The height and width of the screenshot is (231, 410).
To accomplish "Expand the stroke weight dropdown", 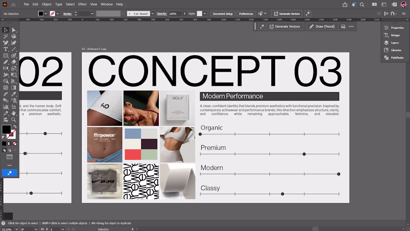I will (92, 13).
